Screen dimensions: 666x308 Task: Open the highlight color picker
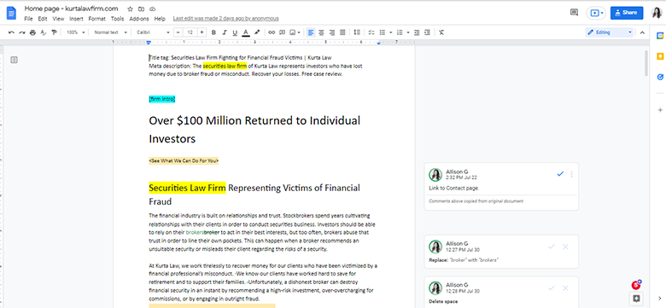point(257,32)
